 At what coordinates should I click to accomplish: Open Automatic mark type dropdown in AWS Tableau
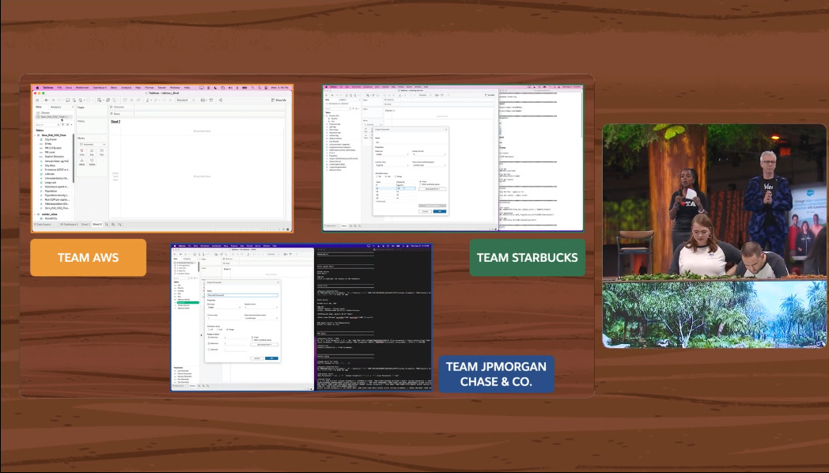(92, 143)
